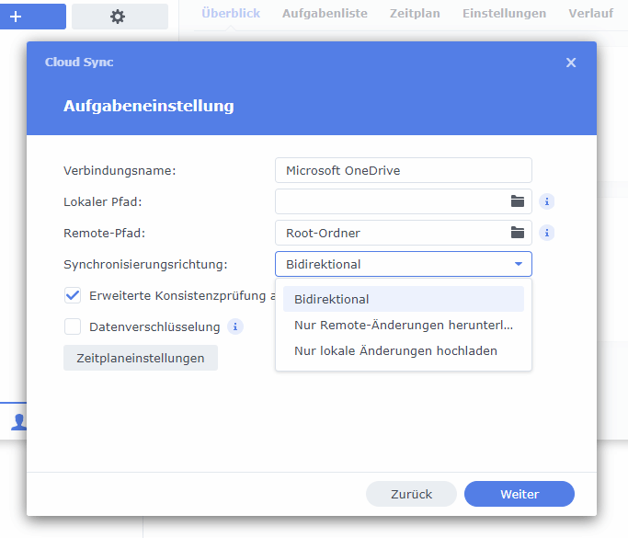This screenshot has width=628, height=538.
Task: Click the user icon behind the dialog
Action: tap(18, 422)
